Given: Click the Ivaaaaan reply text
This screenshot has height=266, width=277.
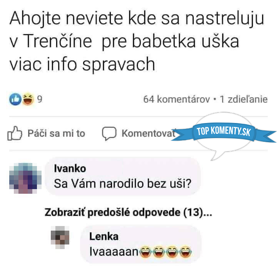Looking at the screenshot, I should click(x=114, y=251).
